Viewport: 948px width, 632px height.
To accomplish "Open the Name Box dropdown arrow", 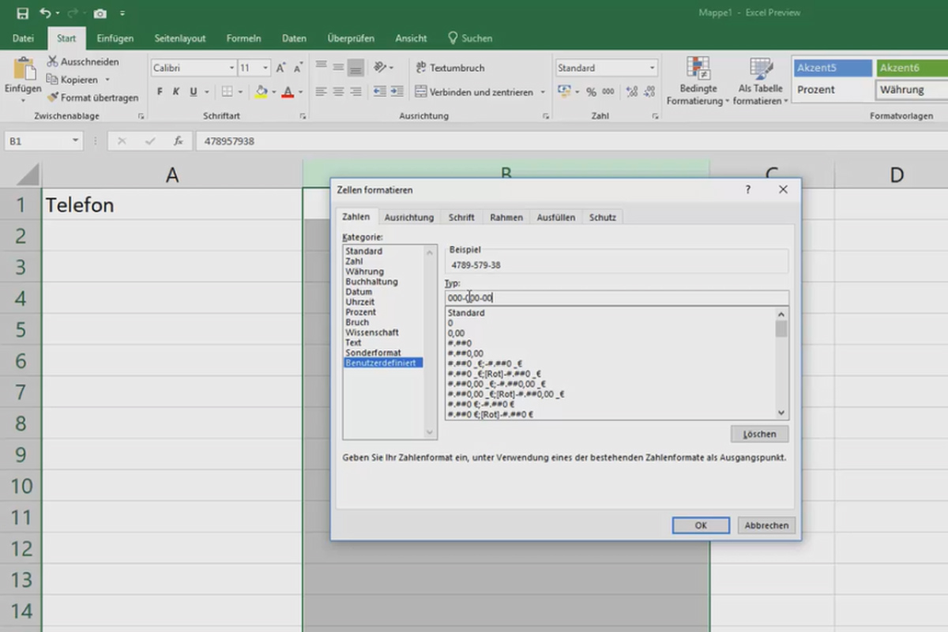I will (x=76, y=141).
